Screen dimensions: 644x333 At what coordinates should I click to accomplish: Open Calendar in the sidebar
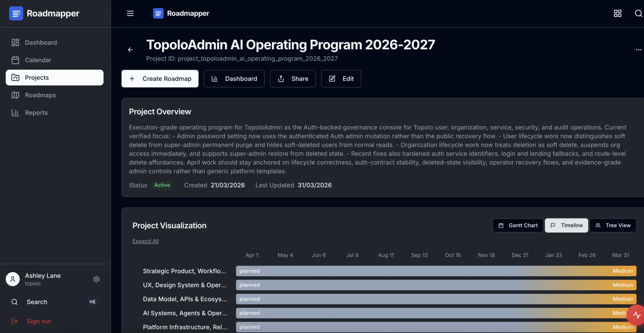point(38,60)
